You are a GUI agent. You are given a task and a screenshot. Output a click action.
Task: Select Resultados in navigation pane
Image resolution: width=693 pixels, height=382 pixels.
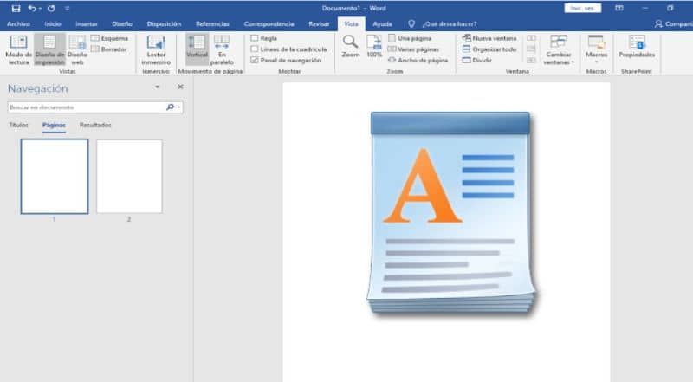click(x=95, y=125)
